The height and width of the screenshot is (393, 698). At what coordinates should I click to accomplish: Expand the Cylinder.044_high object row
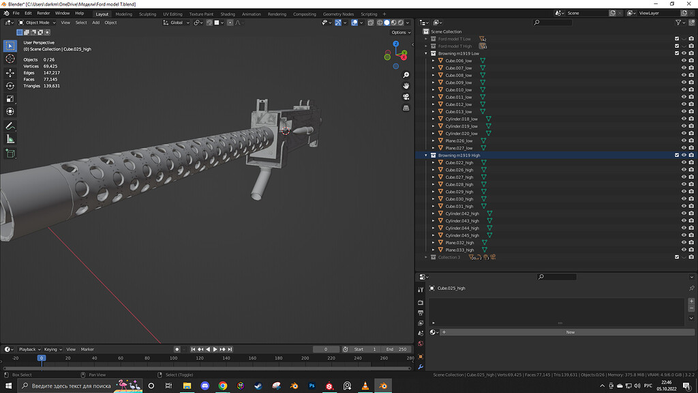tap(433, 228)
